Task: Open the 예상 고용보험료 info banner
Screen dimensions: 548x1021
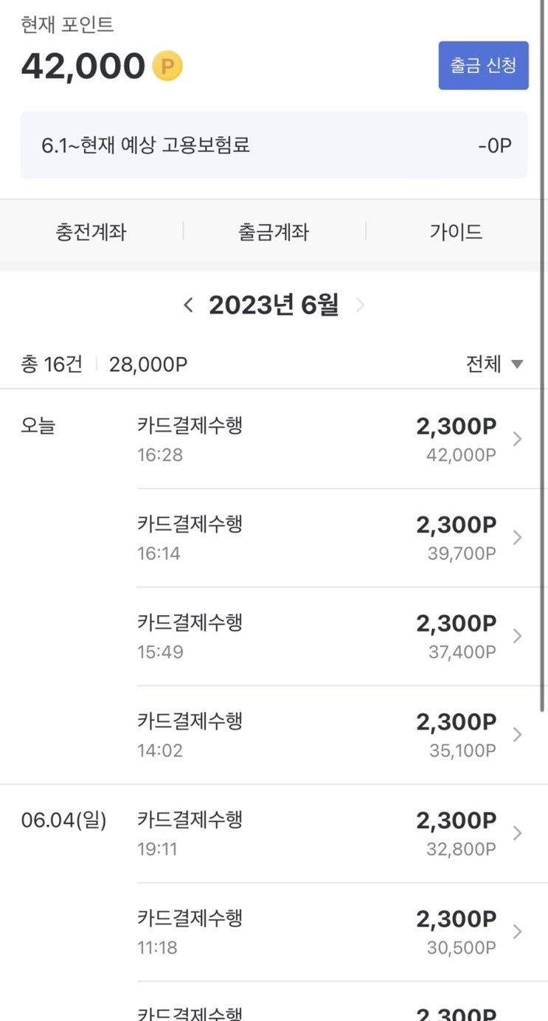Action: (x=274, y=145)
